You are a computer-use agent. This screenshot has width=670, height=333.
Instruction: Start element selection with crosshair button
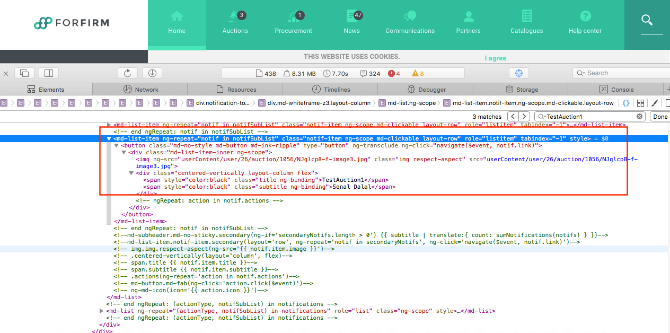tap(519, 73)
